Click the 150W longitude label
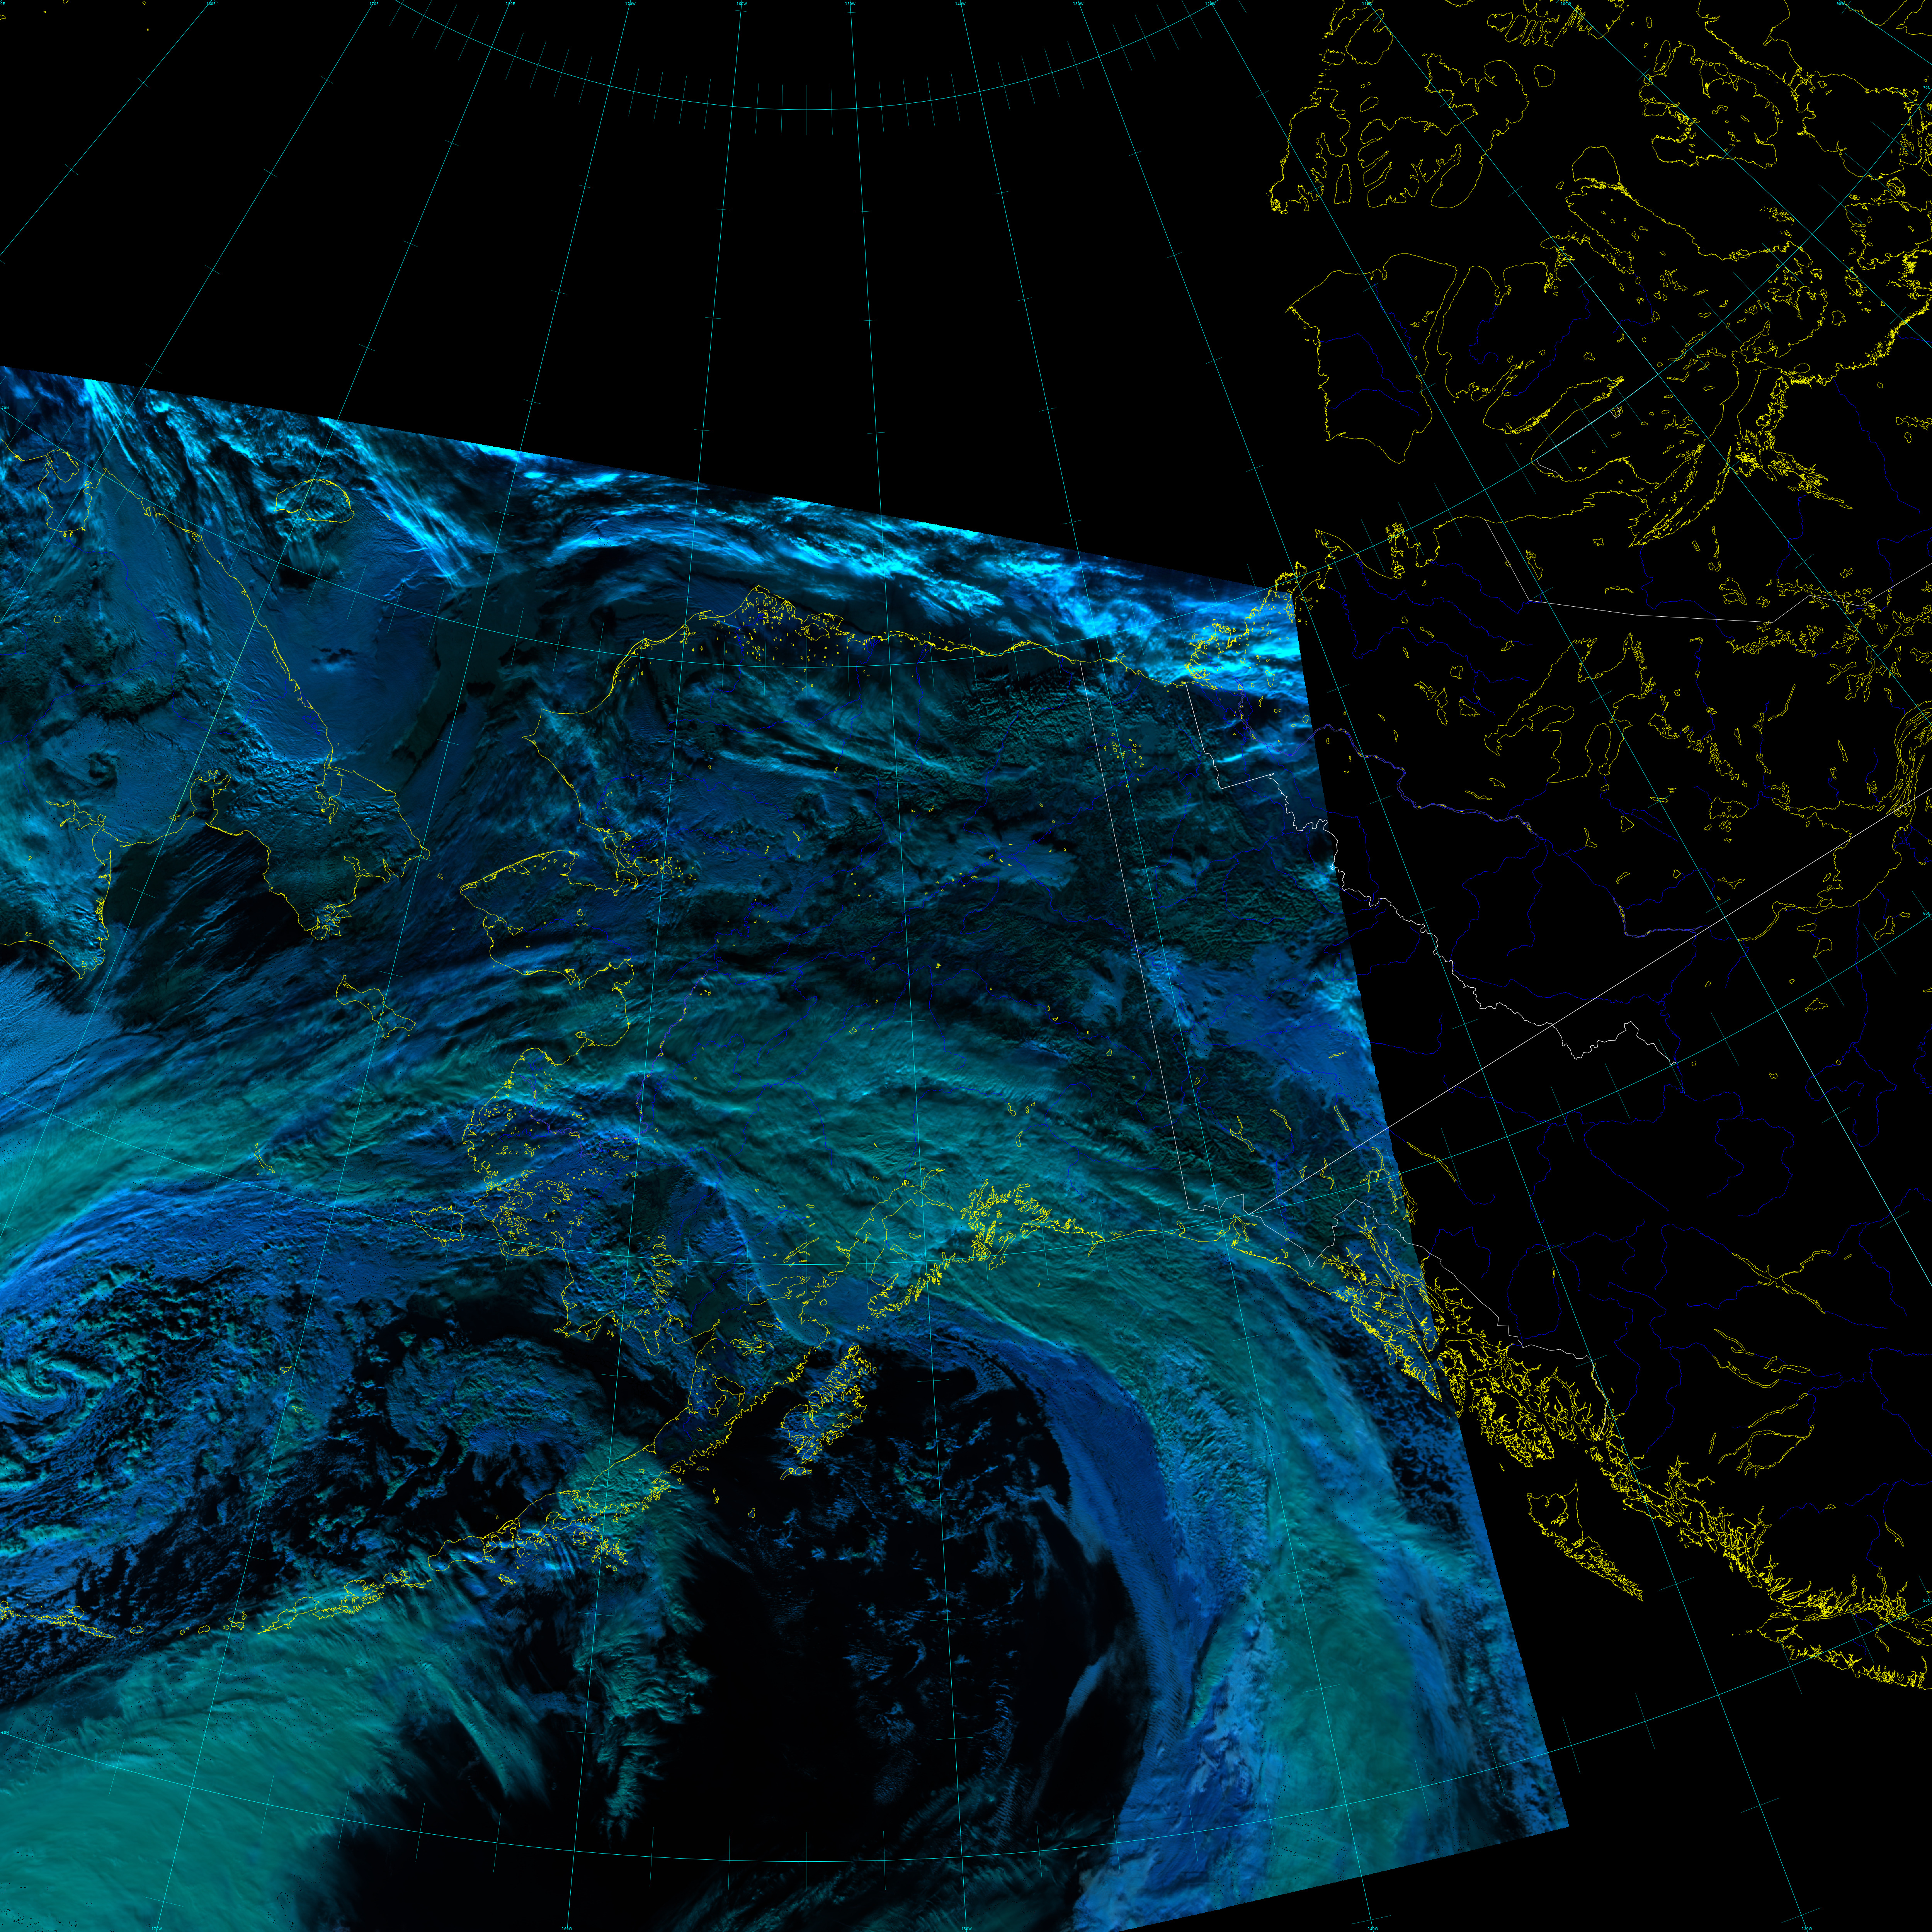This screenshot has width=1932, height=1932. (x=850, y=4)
